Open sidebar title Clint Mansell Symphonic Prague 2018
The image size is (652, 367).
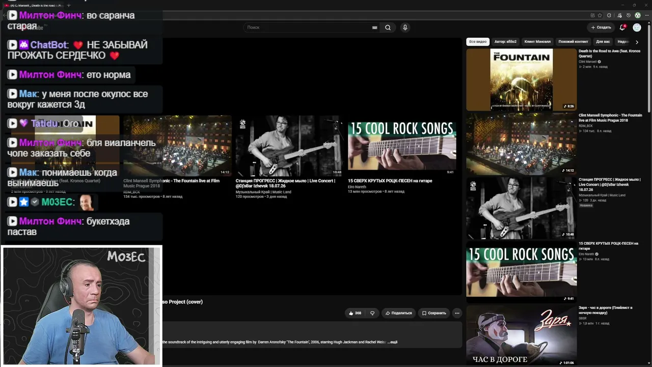click(610, 118)
